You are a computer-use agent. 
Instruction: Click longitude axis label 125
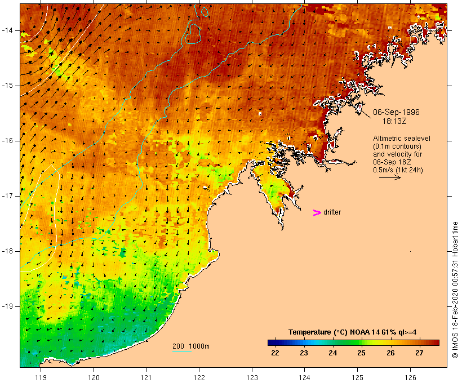coord(358,377)
